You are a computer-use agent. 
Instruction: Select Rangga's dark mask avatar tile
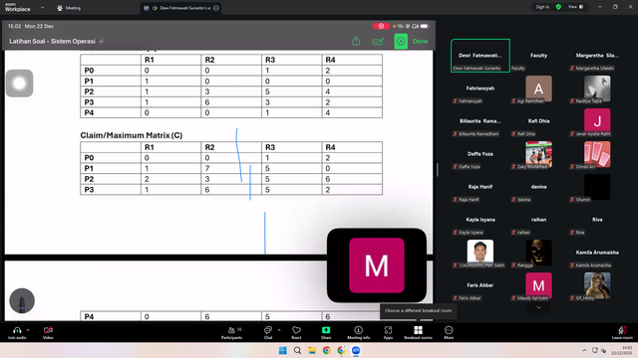538,253
